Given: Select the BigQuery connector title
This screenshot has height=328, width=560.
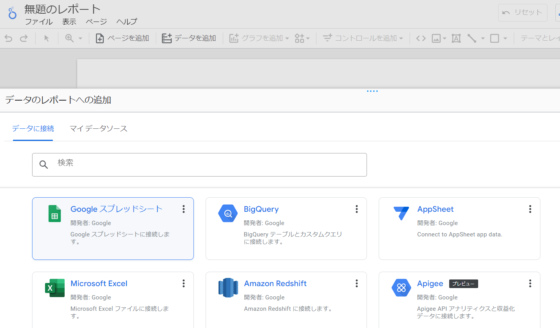Looking at the screenshot, I should click(261, 209).
